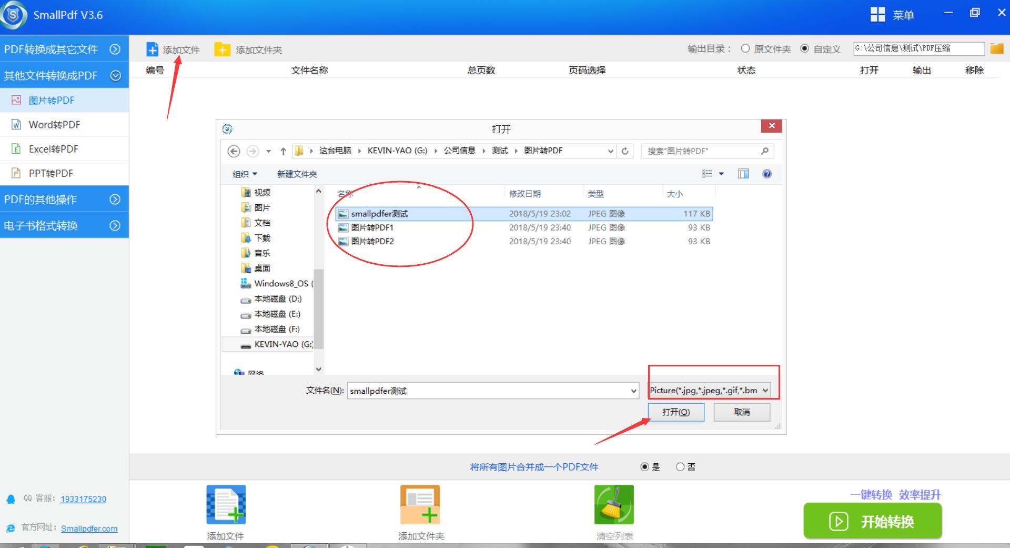Toggle the preview pane icon
This screenshot has width=1010, height=548.
(x=743, y=174)
